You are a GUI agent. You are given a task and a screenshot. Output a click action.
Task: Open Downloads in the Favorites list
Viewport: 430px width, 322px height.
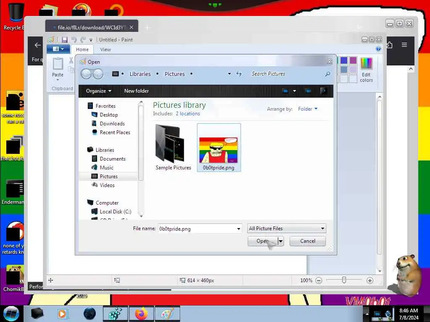[x=112, y=124]
